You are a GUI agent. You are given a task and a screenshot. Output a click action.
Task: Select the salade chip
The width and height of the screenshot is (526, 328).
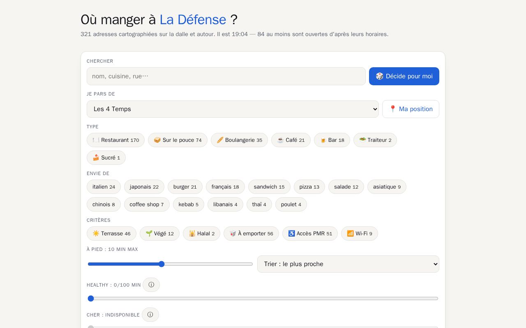[346, 187]
